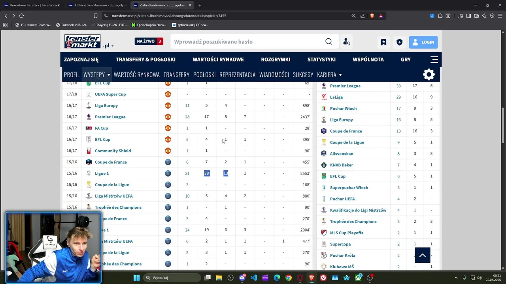Click the NA ŻYWO live button
The height and width of the screenshot is (284, 506).
(x=149, y=41)
